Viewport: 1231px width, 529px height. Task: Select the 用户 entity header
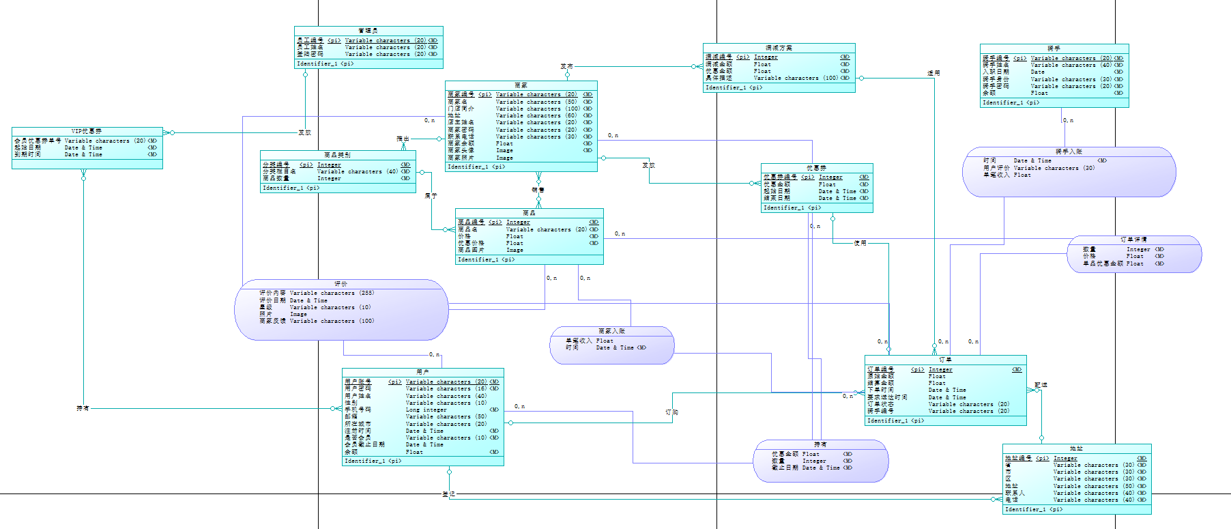[x=422, y=372]
